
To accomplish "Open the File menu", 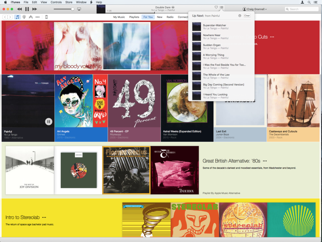I will pyautogui.click(x=26, y=2).
